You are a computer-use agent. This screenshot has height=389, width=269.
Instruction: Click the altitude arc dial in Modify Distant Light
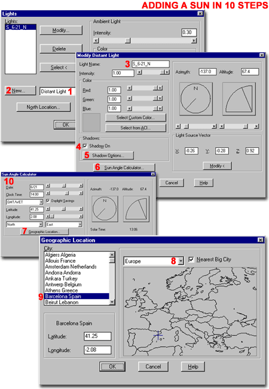[x=239, y=99]
